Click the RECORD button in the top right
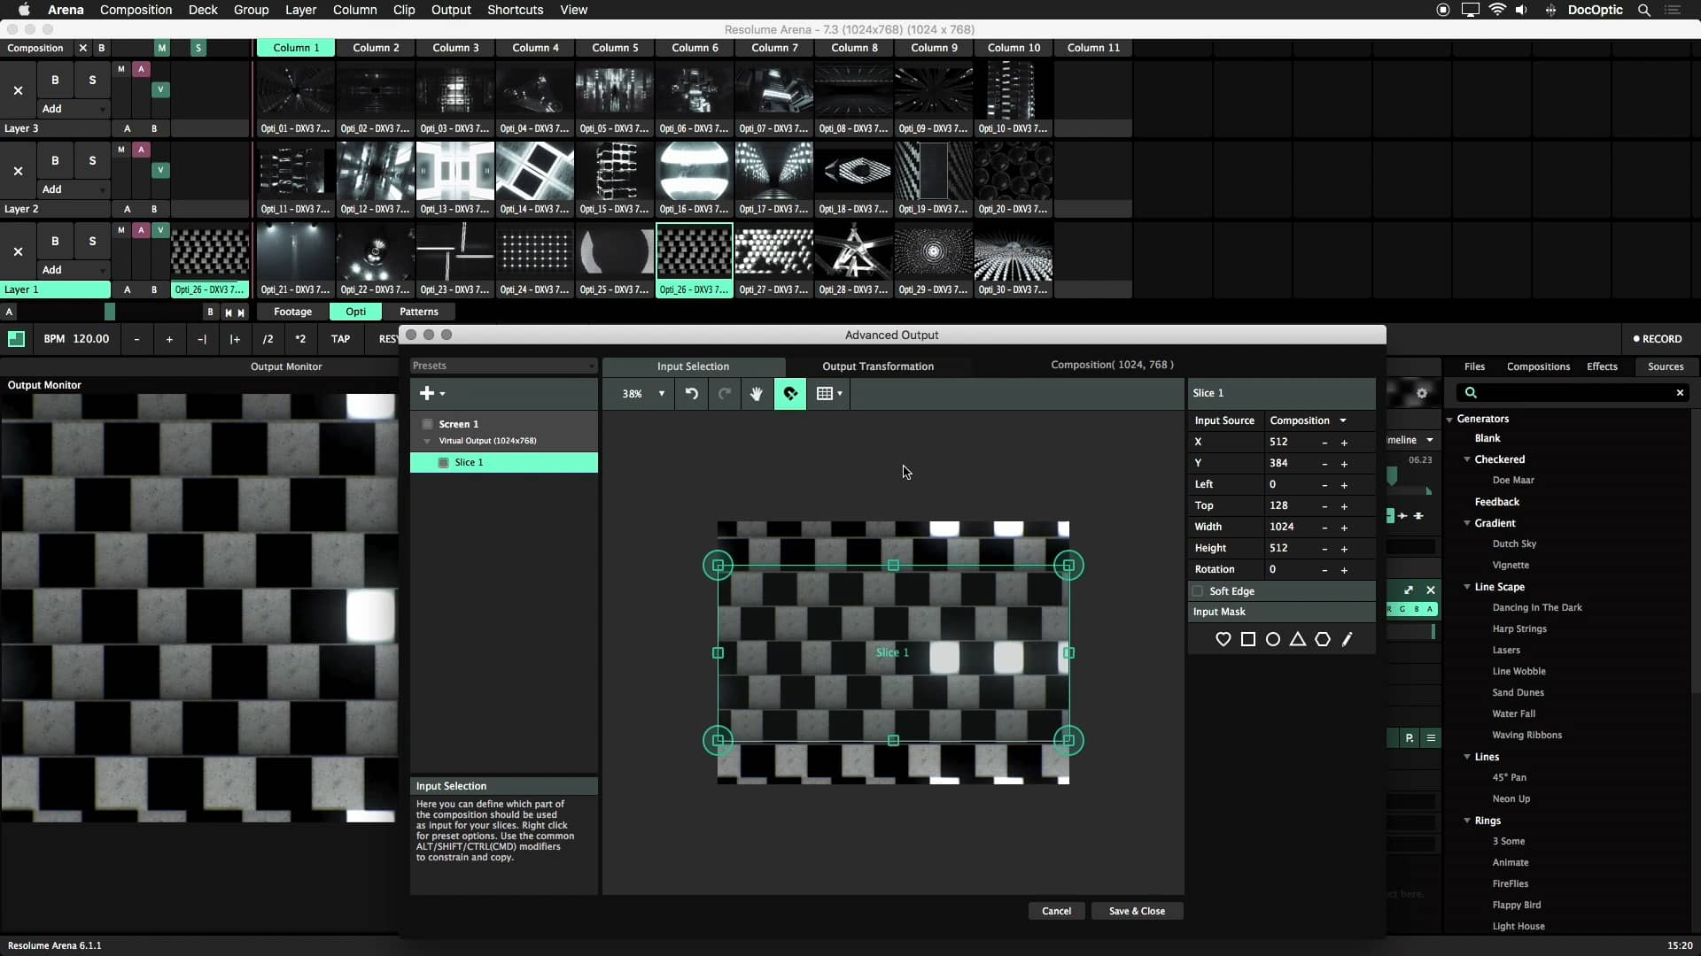The height and width of the screenshot is (956, 1701). pos(1658,338)
